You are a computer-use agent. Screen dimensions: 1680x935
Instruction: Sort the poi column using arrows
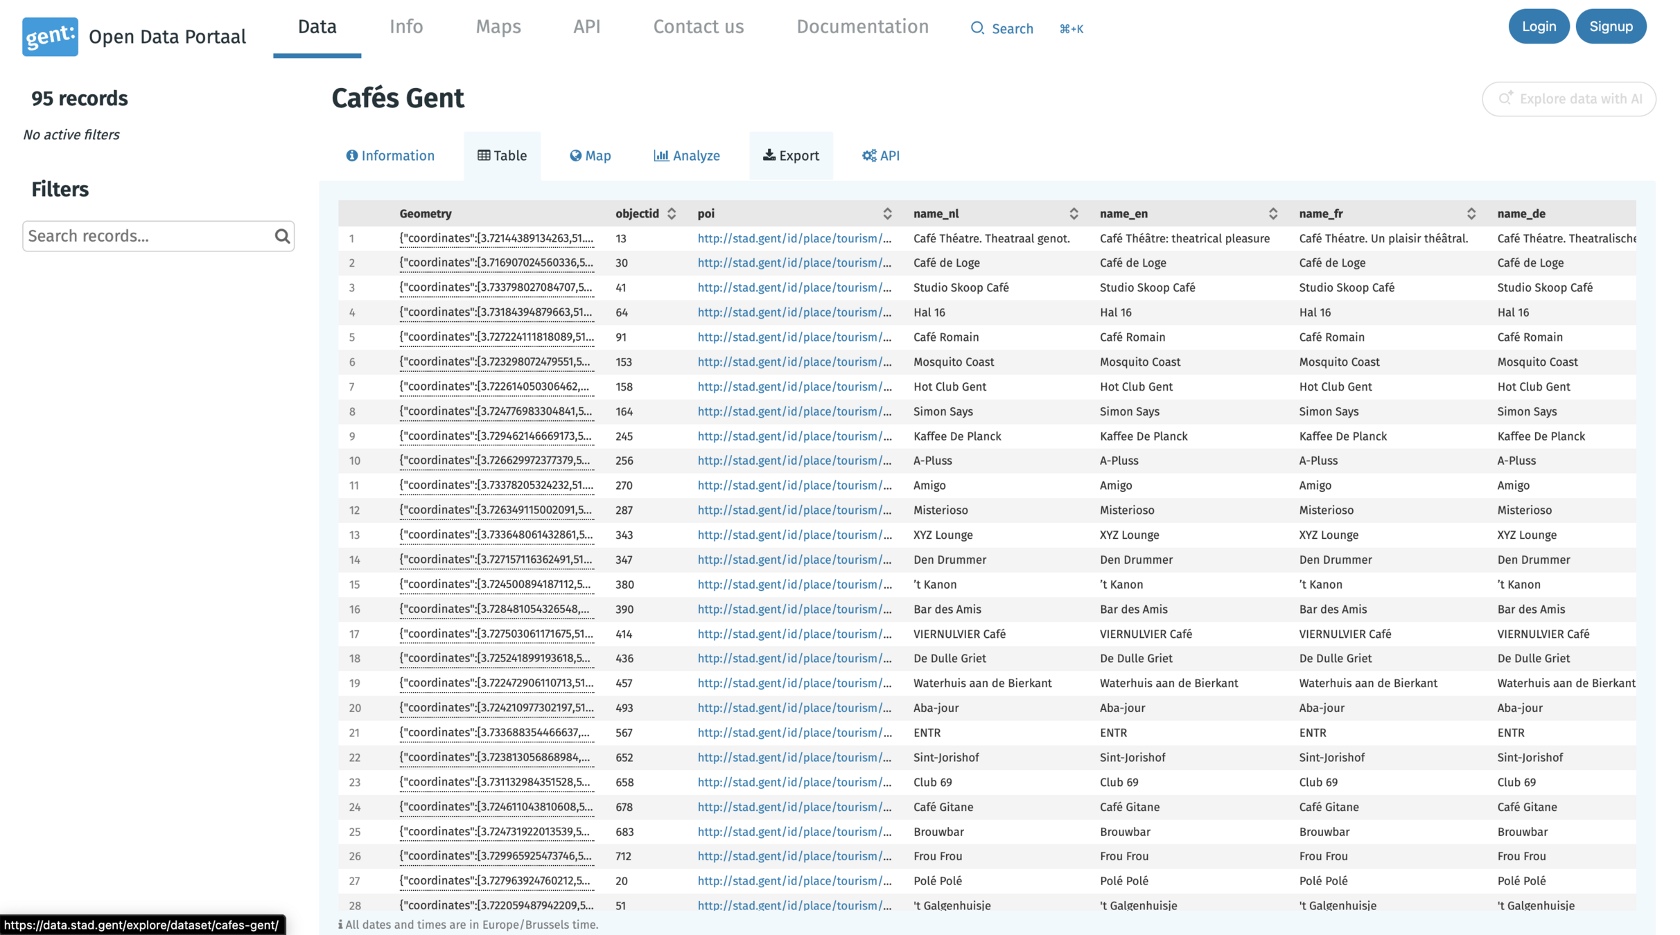tap(887, 213)
